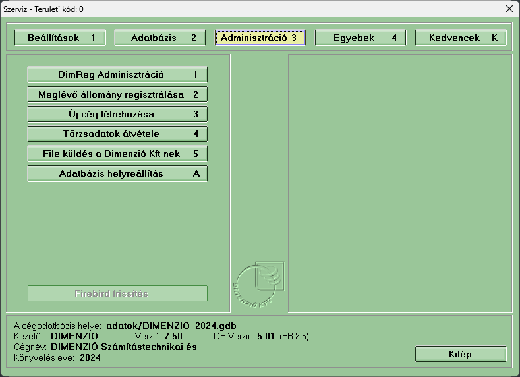Choose File küldés a Dimenzió Kft-nek
This screenshot has width=520, height=377.
point(118,154)
